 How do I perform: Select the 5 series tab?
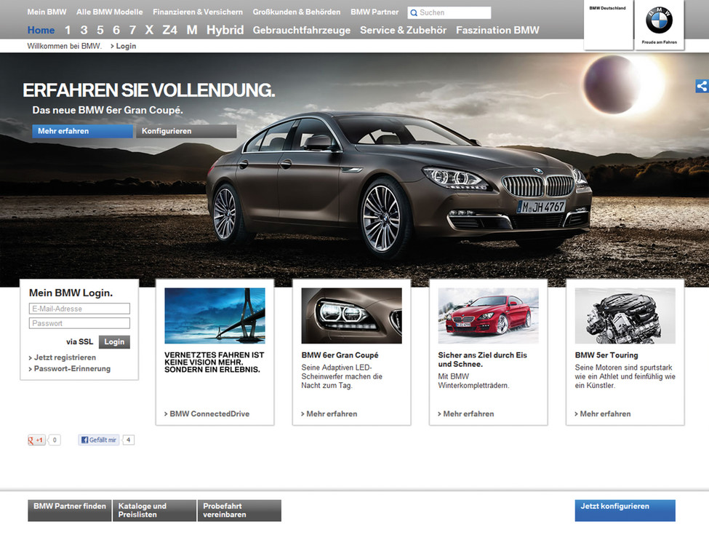click(100, 31)
